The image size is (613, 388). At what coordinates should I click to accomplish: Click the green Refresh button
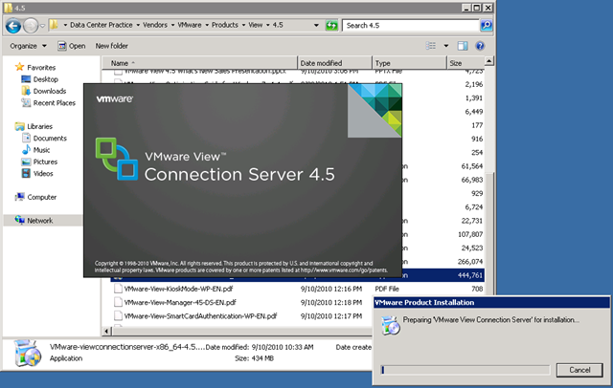tap(331, 26)
